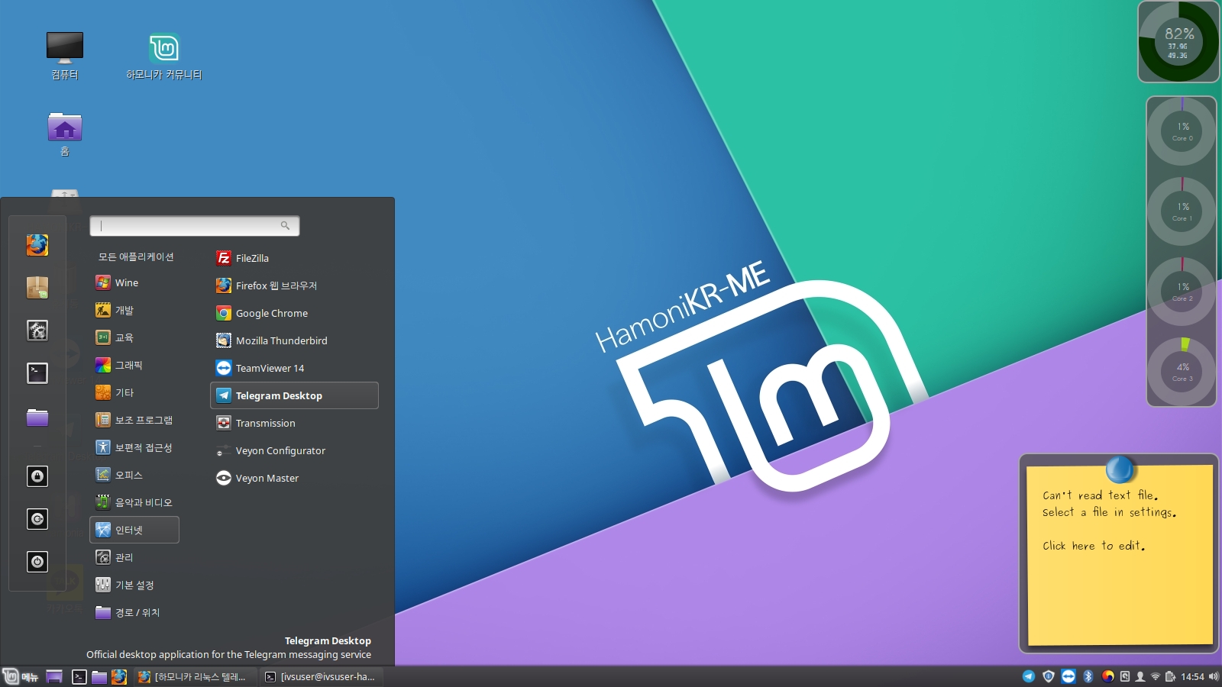This screenshot has width=1222, height=687.
Task: Click the 메뉴 button on the panel
Action: pyautogui.click(x=21, y=676)
